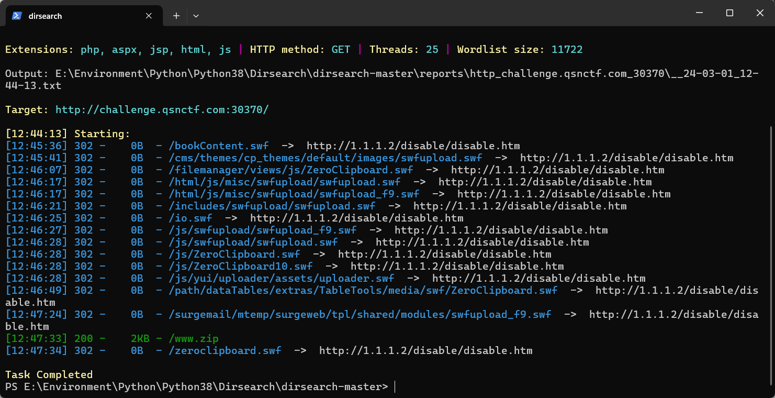Click the [12:46:25] timestamp
Viewport: 775px width, 398px height.
click(x=37, y=218)
